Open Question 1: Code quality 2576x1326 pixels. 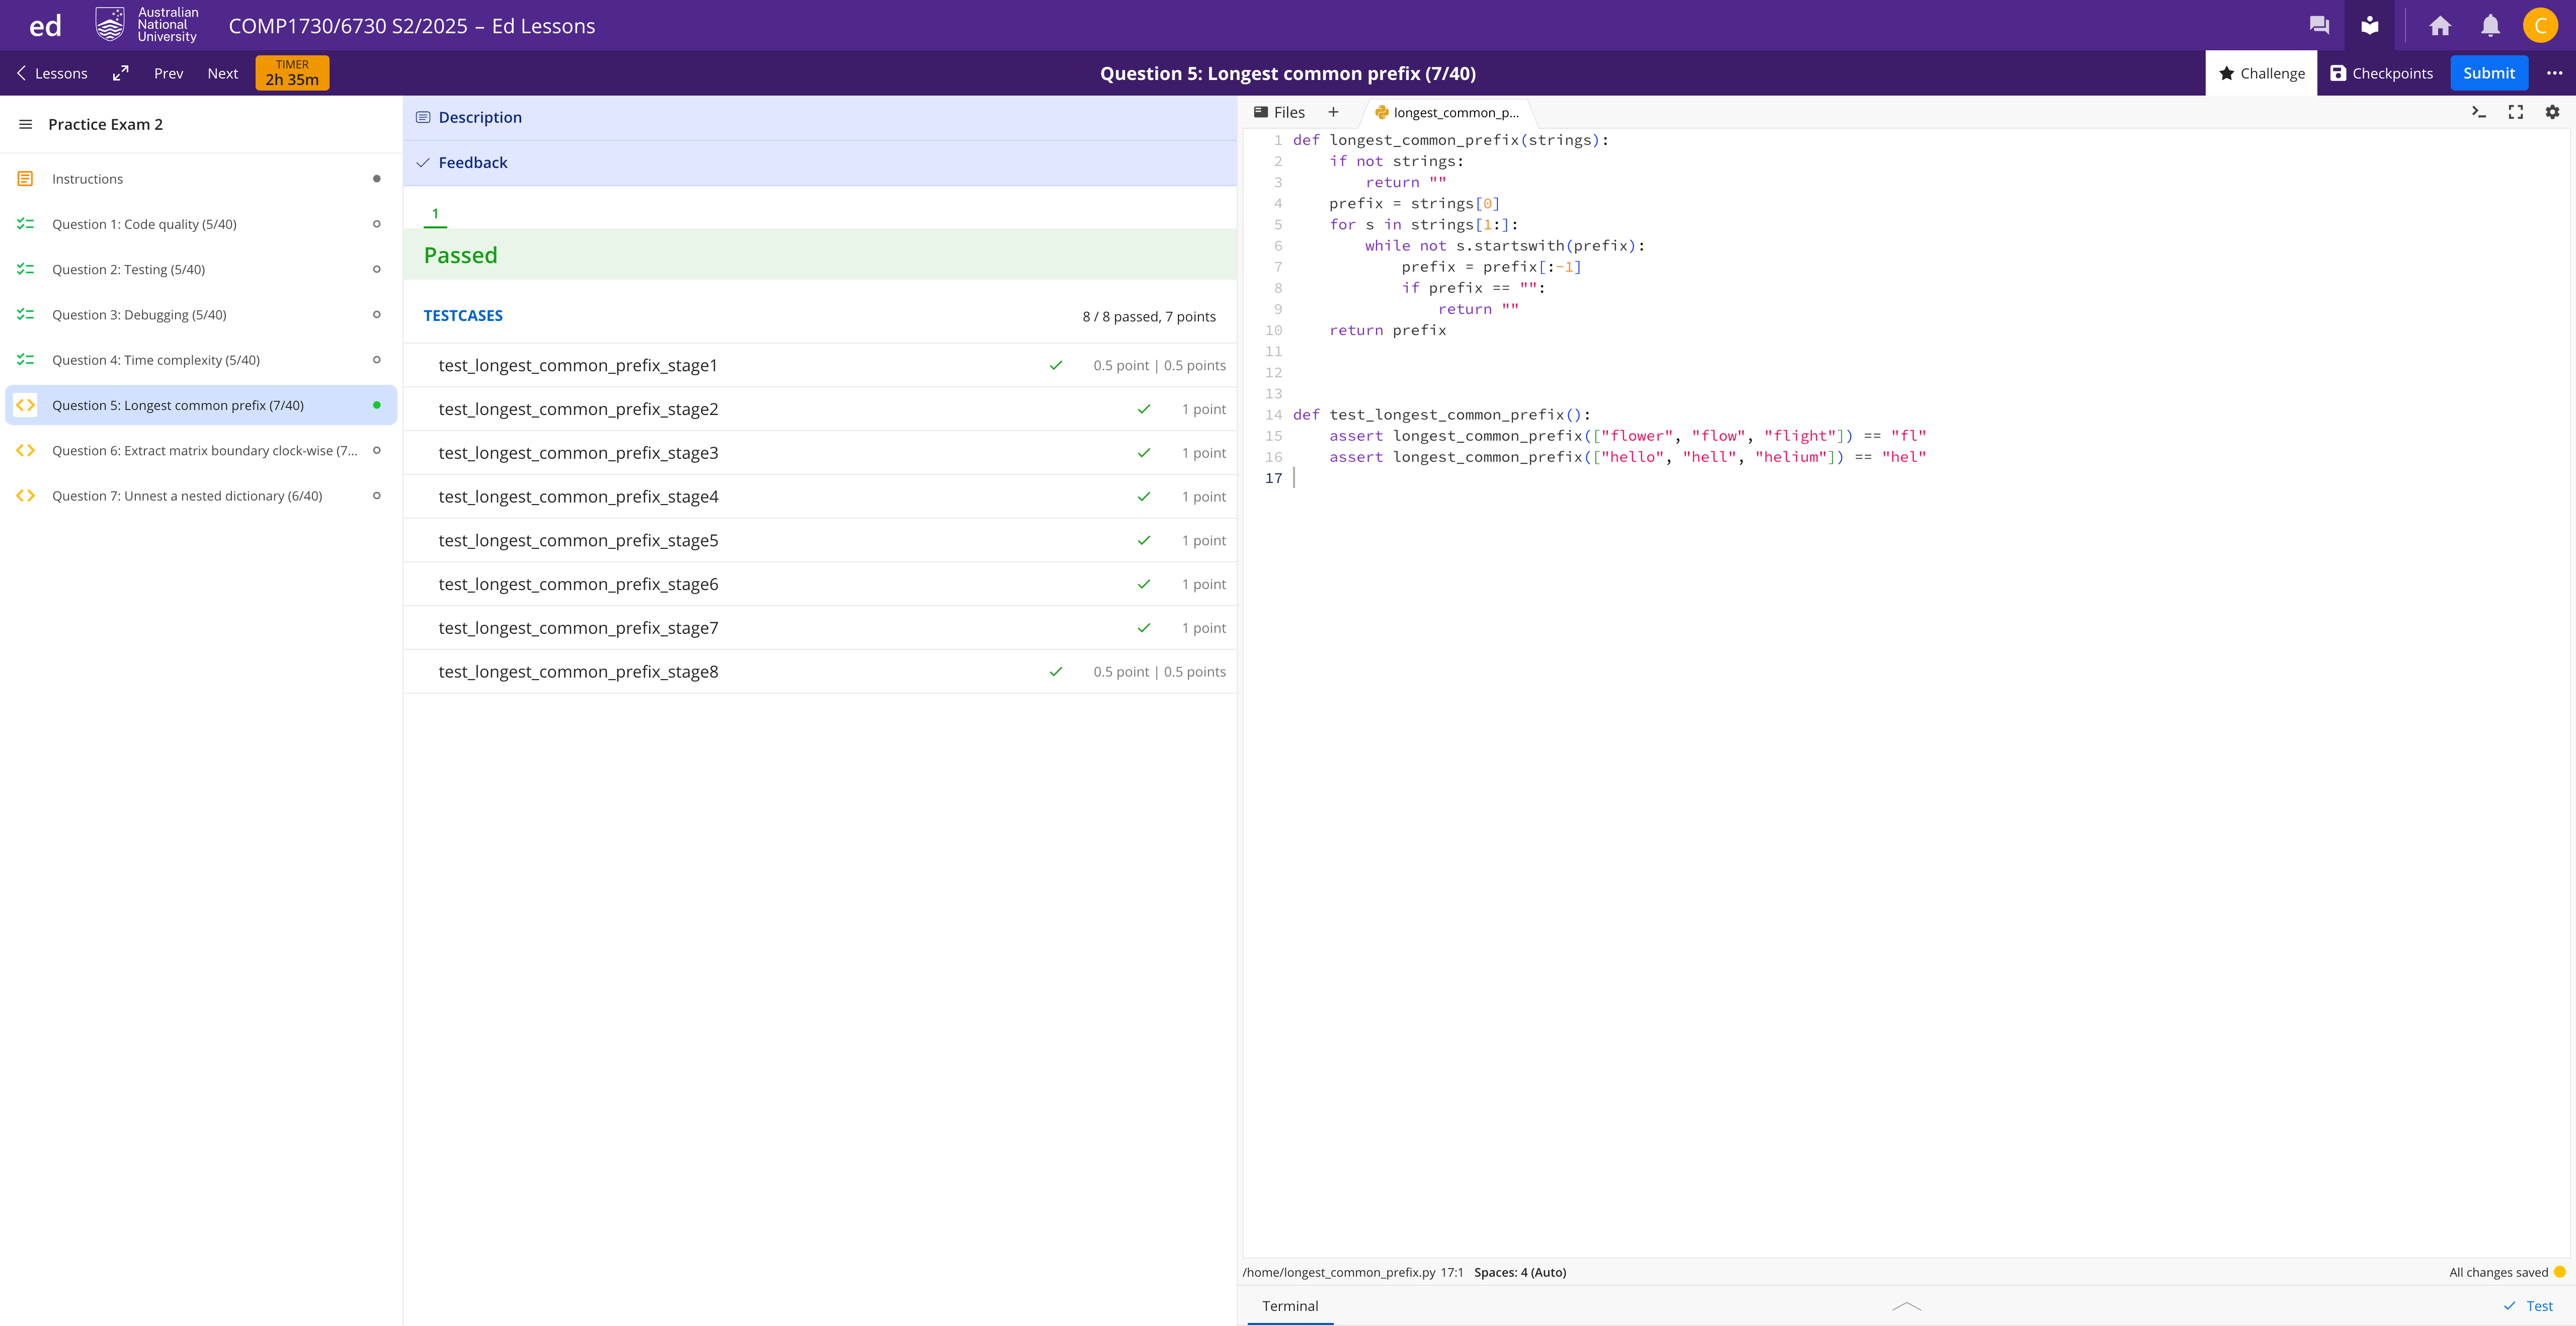coord(200,224)
